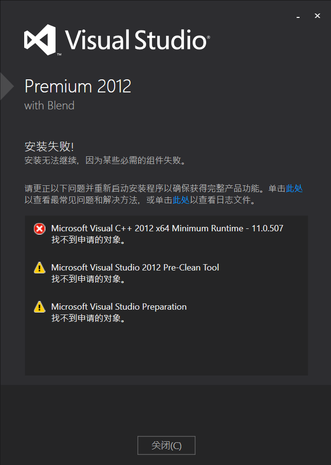The image size is (331, 465).
Task: Close the installer with the X button
Action: pos(317,15)
